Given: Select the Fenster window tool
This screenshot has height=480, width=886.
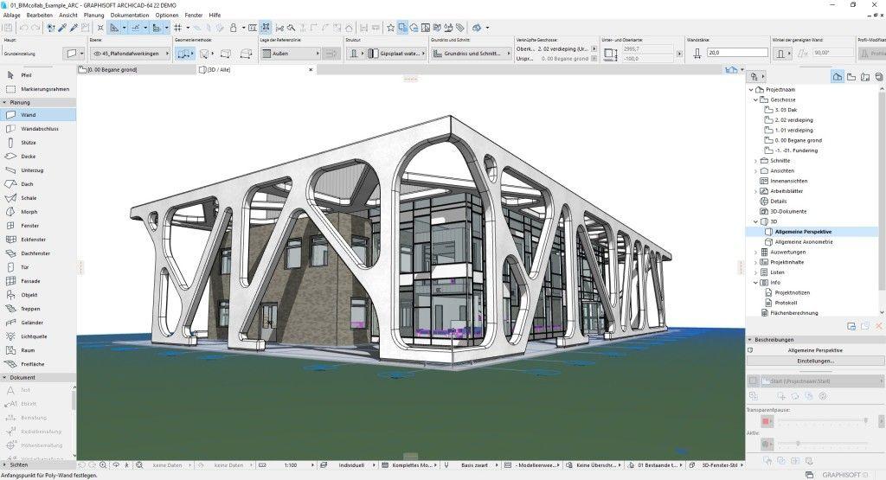Looking at the screenshot, I should click(x=38, y=226).
